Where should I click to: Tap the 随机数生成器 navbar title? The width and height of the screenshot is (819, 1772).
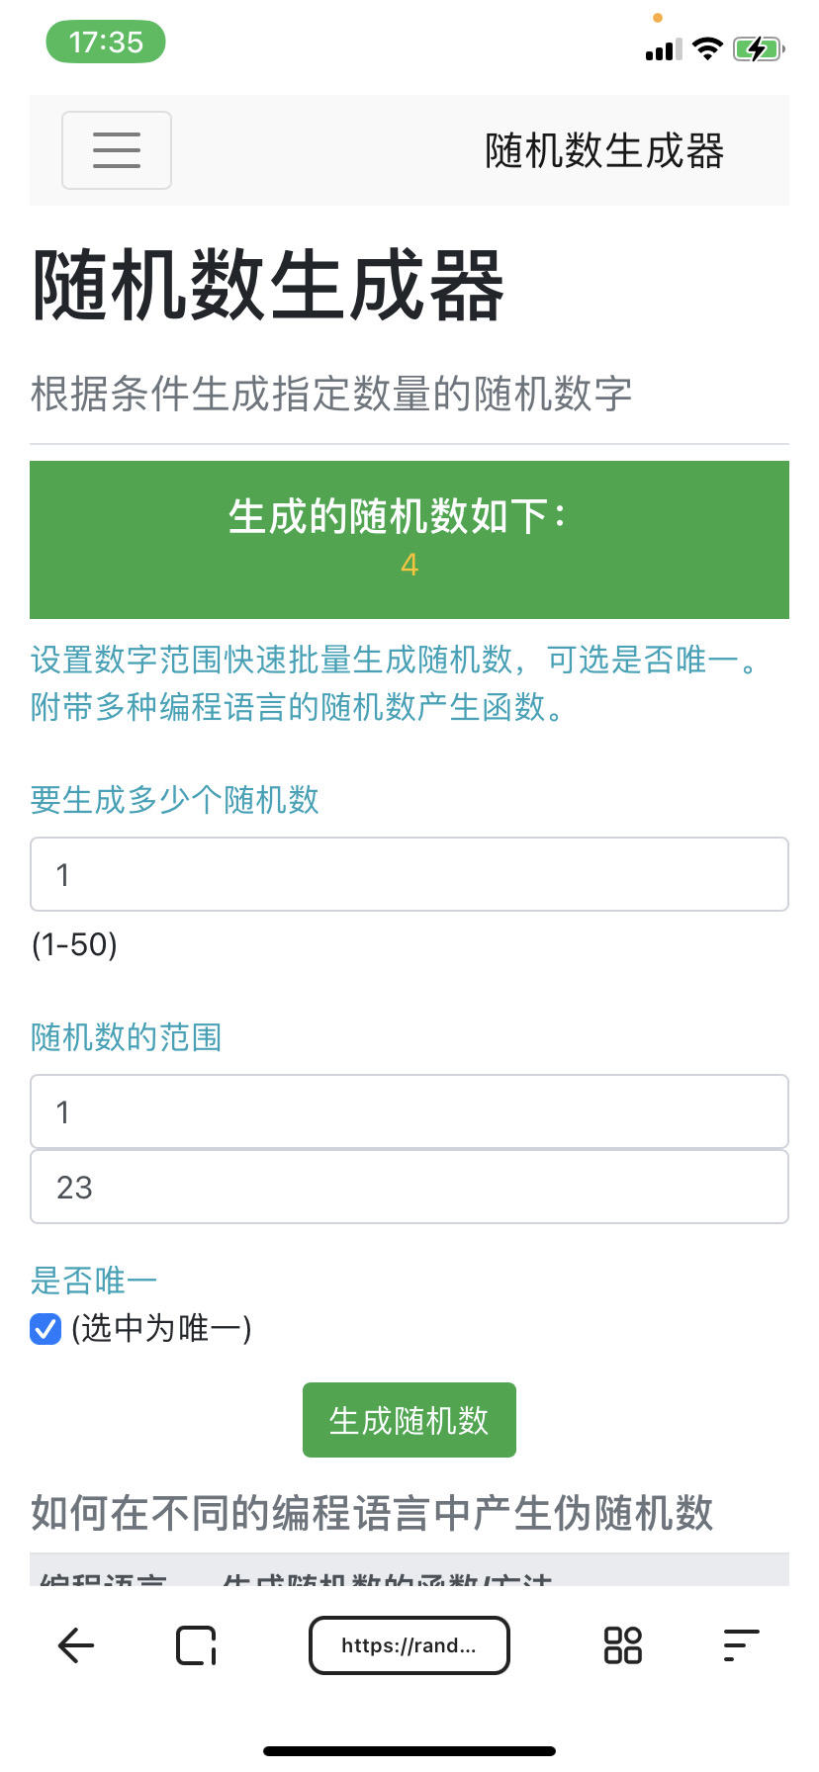click(x=604, y=151)
